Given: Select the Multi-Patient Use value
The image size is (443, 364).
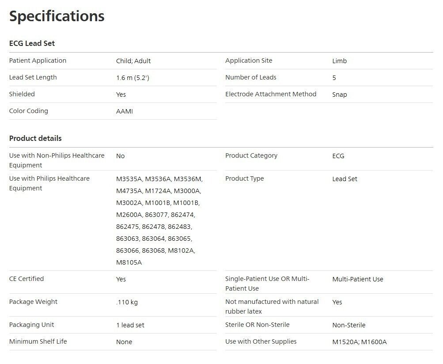Looking at the screenshot, I should click(x=358, y=279).
